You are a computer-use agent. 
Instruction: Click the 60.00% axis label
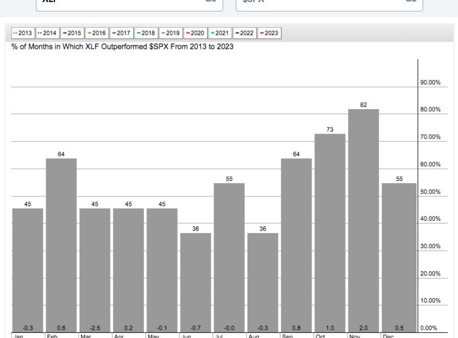click(x=430, y=164)
